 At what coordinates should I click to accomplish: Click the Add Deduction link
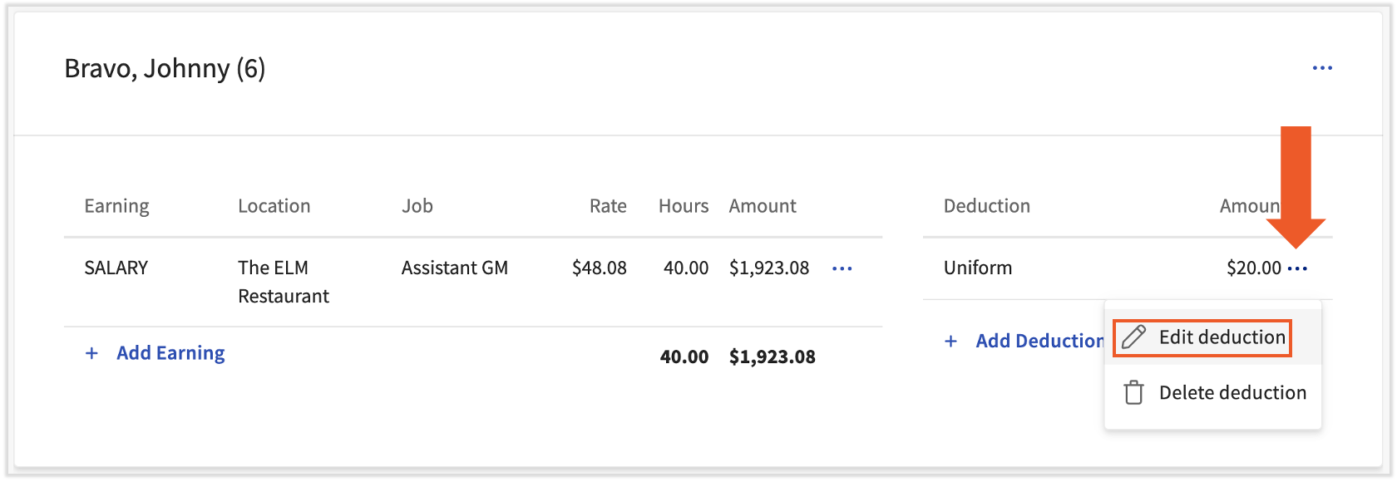click(x=1039, y=341)
